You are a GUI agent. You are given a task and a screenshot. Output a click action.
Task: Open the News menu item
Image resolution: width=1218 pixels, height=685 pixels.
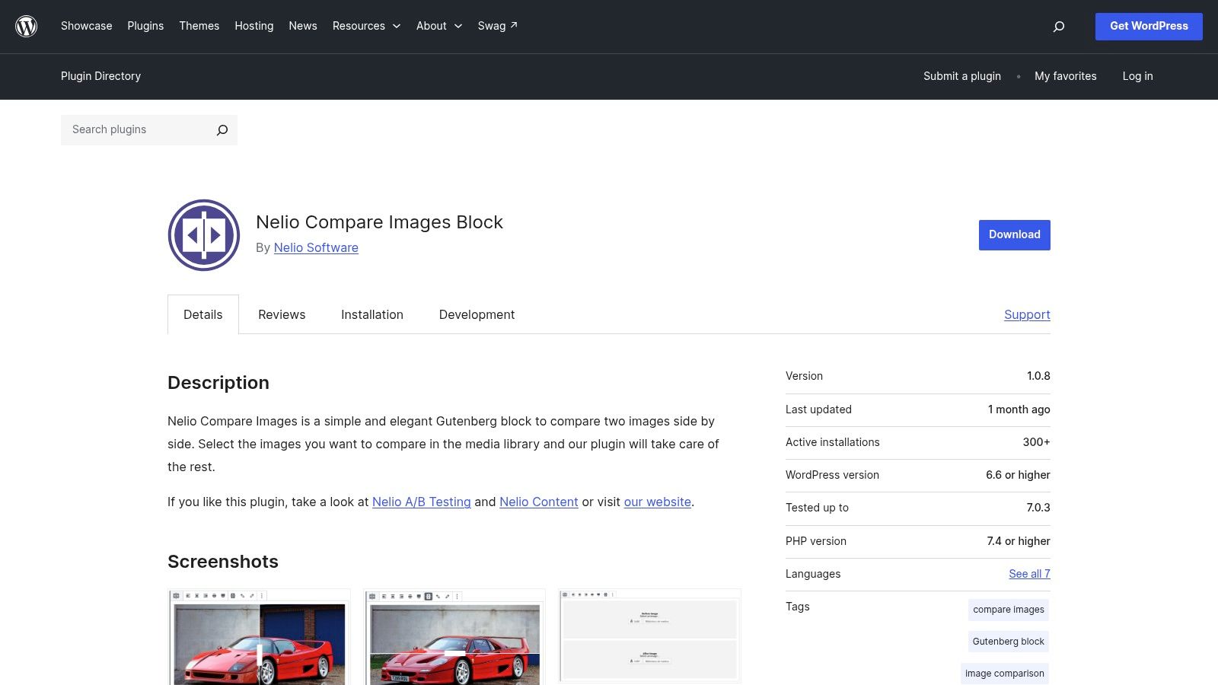click(302, 26)
